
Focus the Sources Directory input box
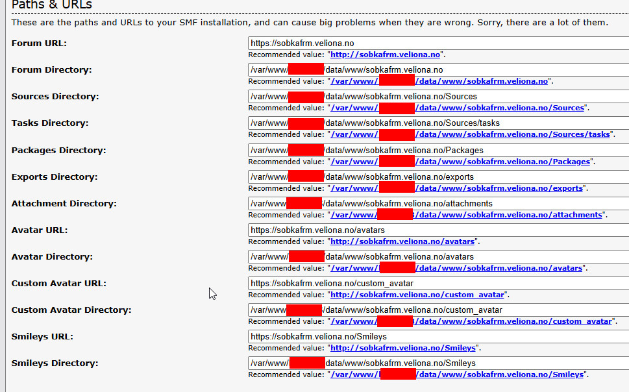438,97
